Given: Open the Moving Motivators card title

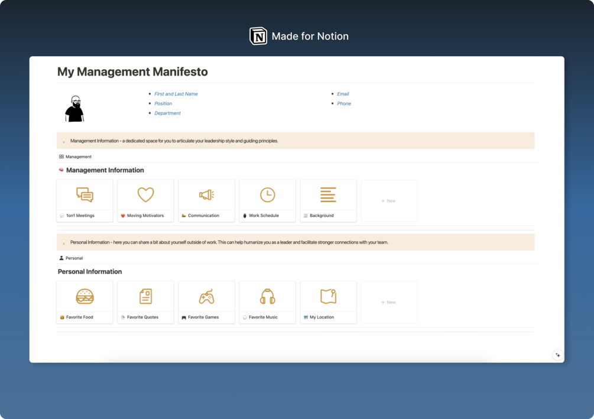Looking at the screenshot, I should click(145, 216).
